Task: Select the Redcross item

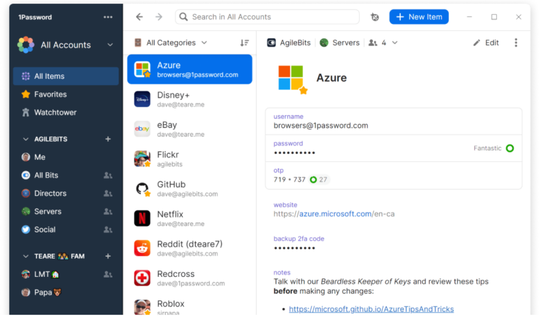Action: point(190,278)
